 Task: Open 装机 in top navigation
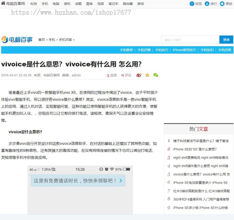67,4
